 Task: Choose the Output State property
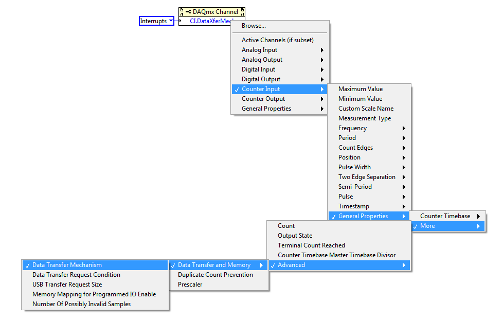339,236
